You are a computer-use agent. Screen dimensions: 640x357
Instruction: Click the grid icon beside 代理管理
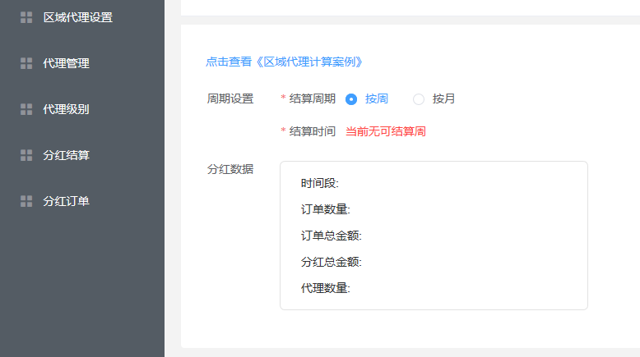[26, 63]
